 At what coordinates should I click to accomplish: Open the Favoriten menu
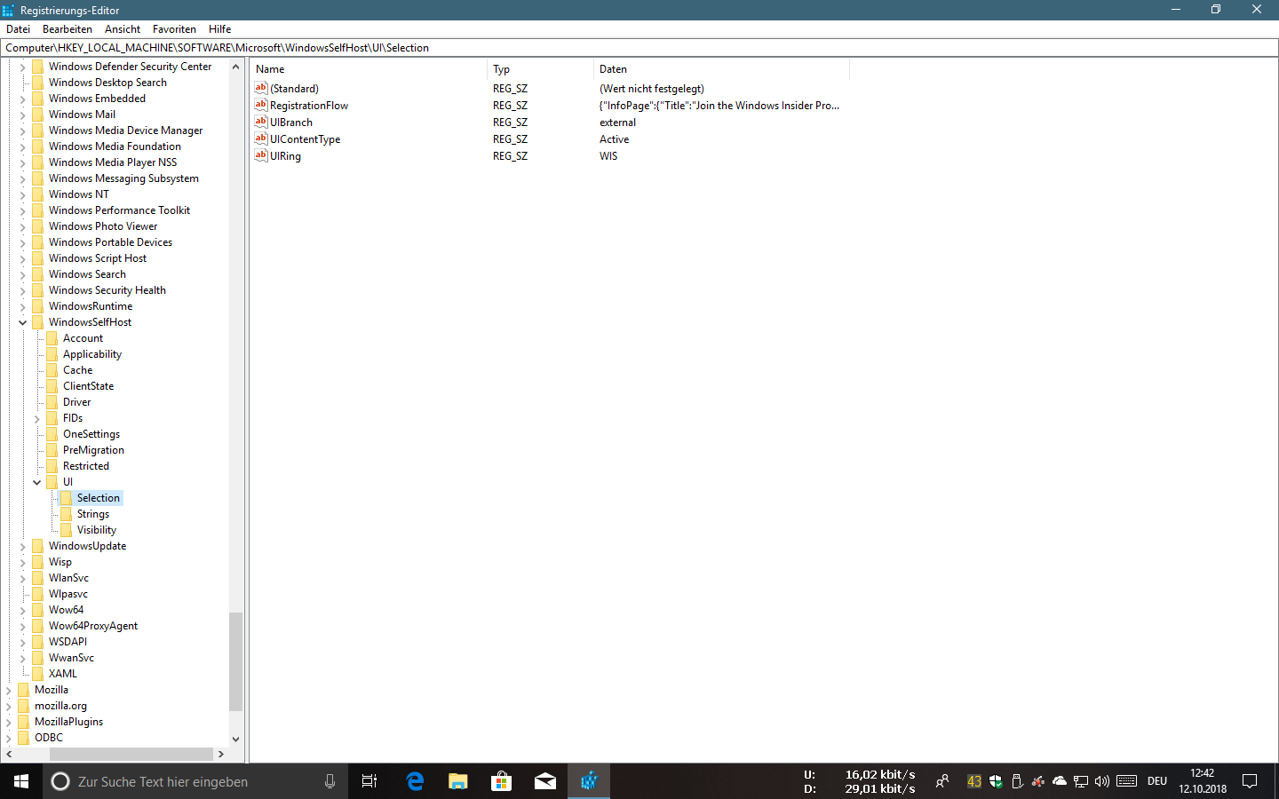click(x=174, y=29)
